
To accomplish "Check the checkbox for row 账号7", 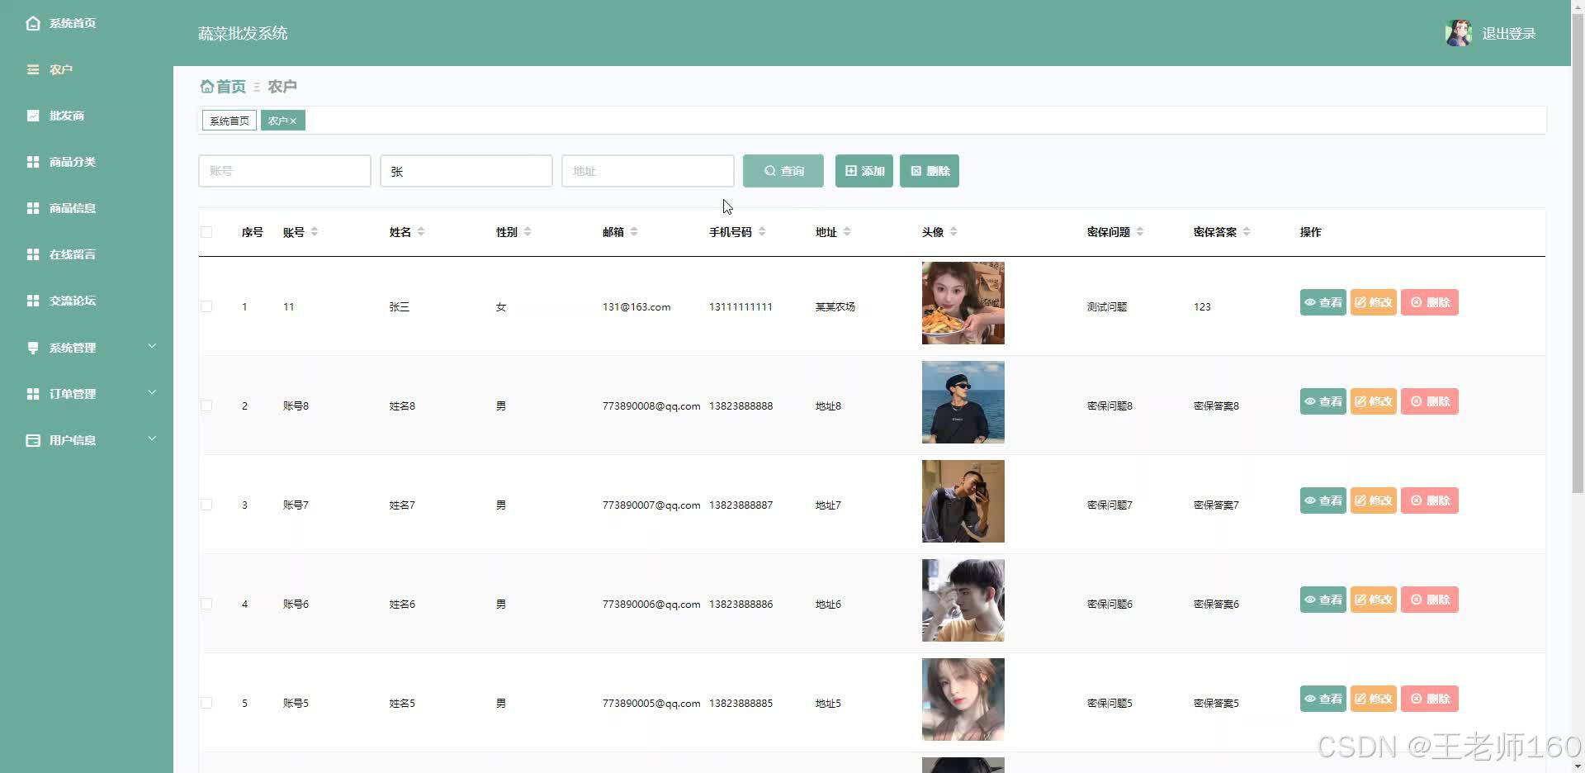I will click(x=206, y=505).
